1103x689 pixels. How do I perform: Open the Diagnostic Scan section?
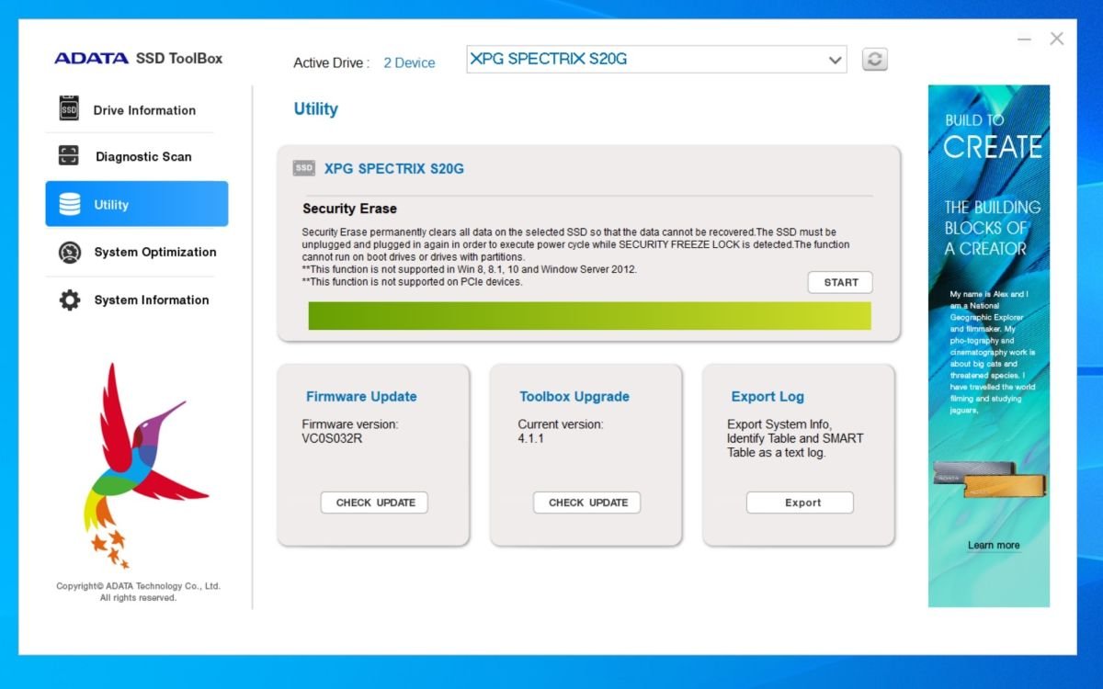click(x=137, y=156)
